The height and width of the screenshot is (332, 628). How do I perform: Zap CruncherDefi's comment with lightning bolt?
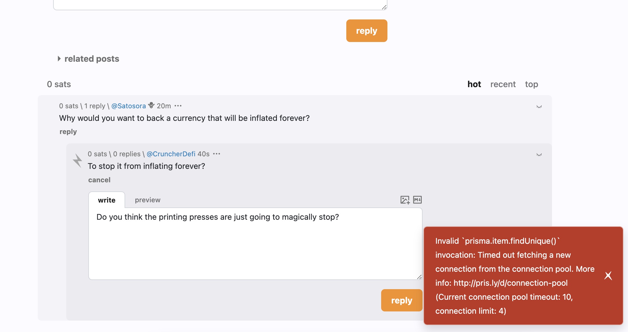click(77, 160)
